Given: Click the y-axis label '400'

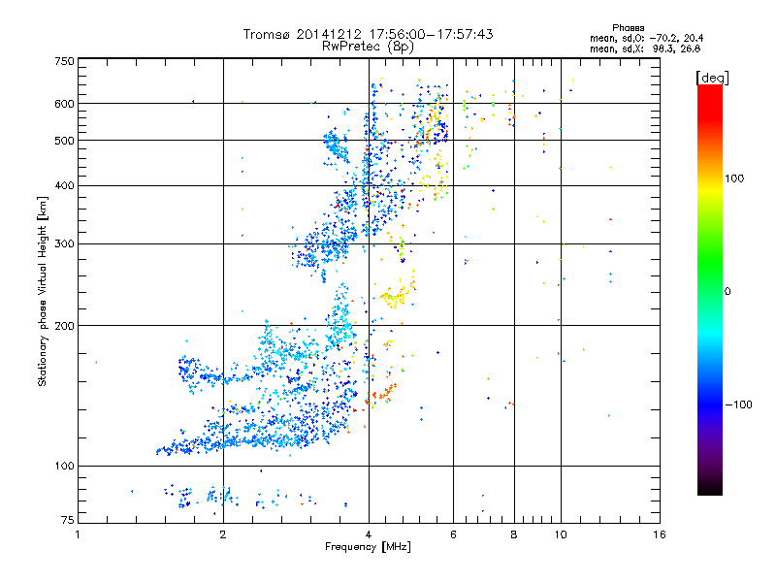Looking at the screenshot, I should point(64,186).
